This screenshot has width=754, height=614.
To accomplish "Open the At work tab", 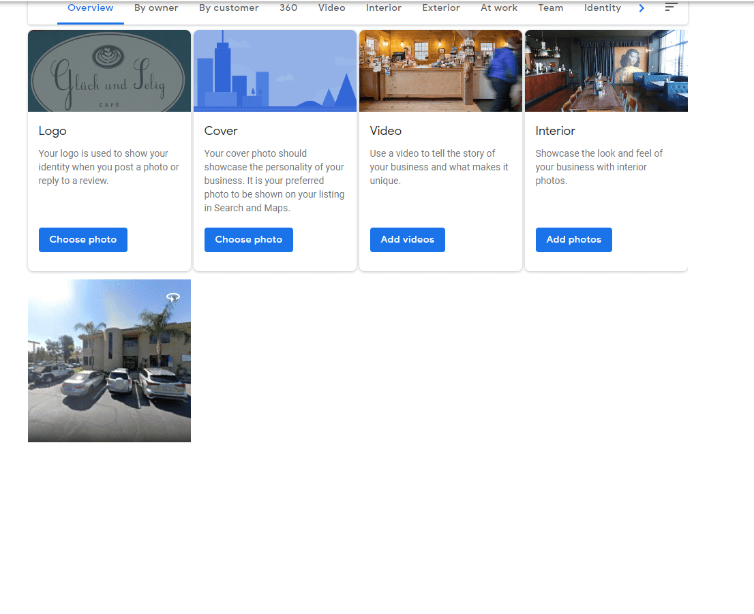I will [x=499, y=8].
